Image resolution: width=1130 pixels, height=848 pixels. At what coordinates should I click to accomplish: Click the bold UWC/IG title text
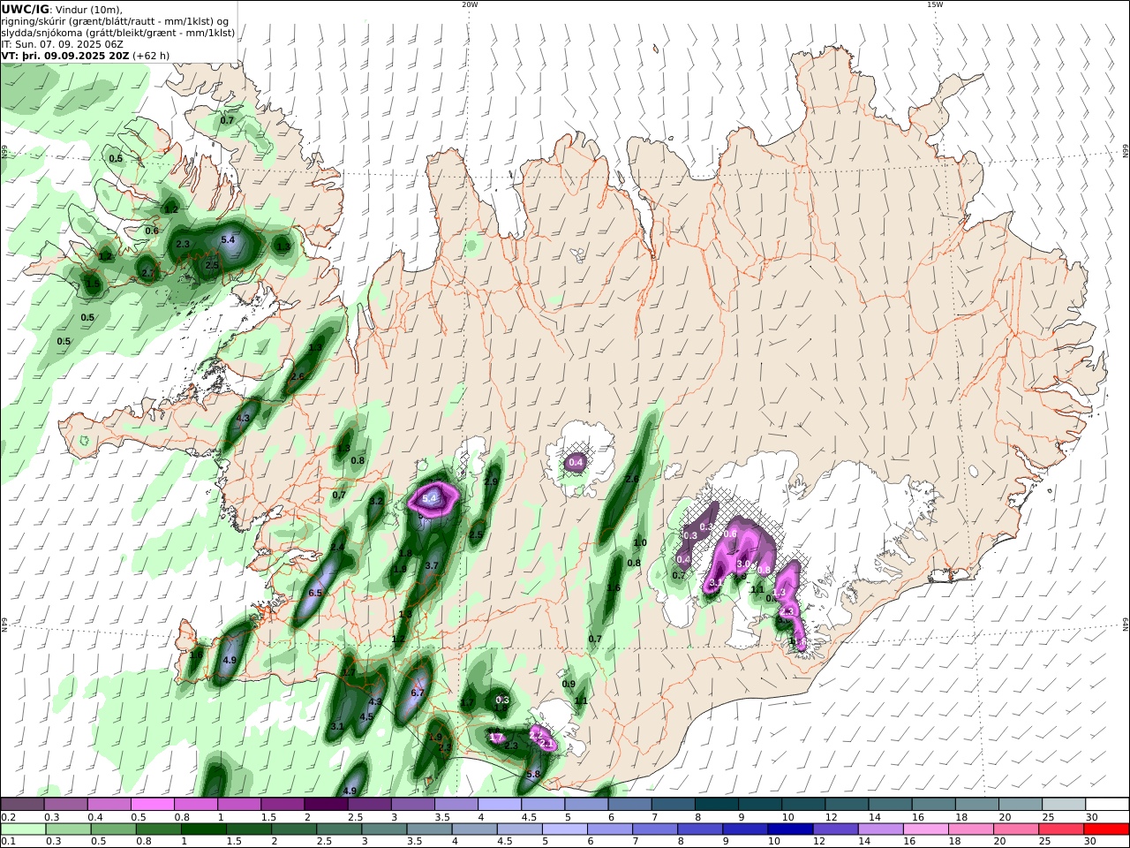(x=26, y=10)
